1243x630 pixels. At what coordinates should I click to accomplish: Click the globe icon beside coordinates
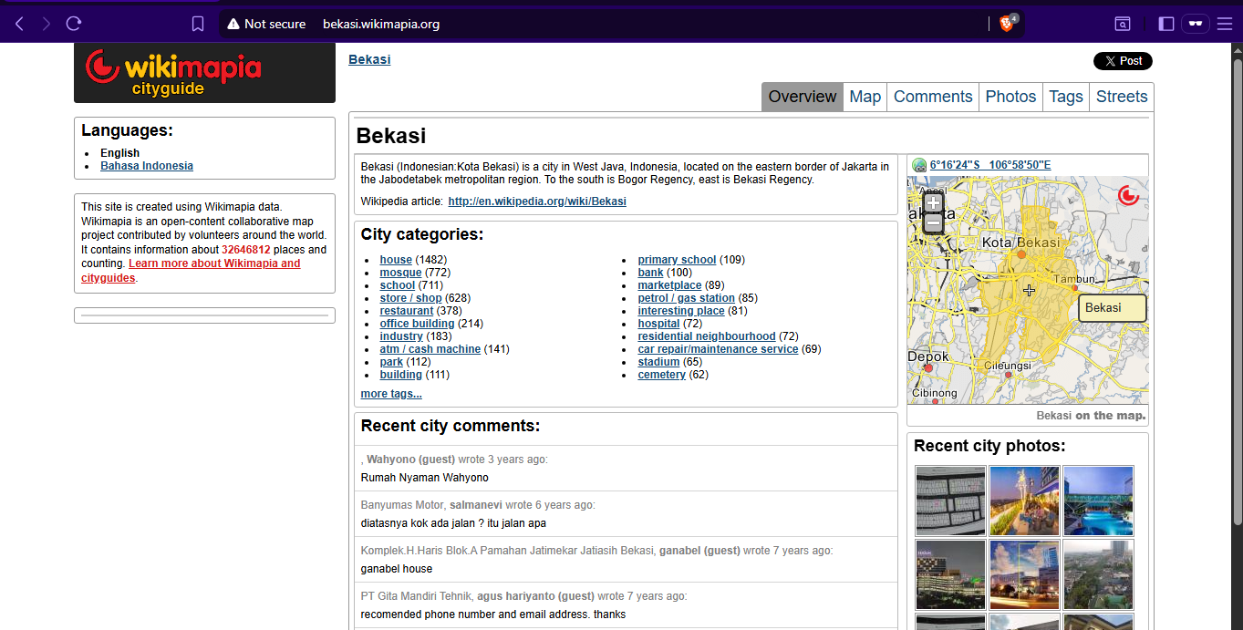coord(919,165)
